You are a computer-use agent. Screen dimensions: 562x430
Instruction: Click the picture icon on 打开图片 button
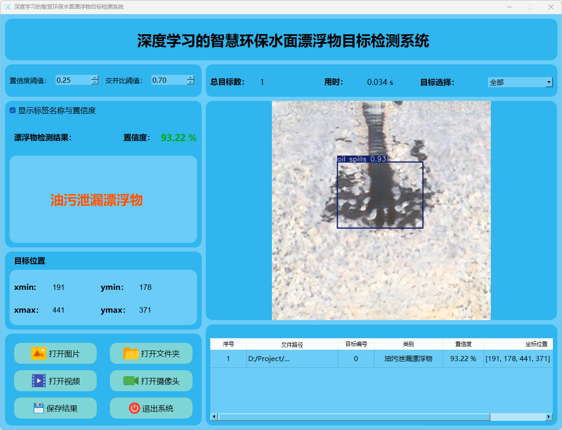click(x=39, y=353)
